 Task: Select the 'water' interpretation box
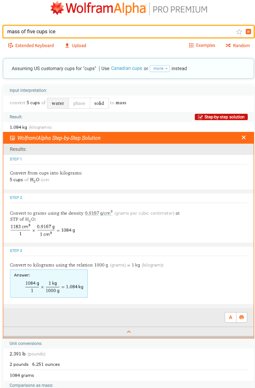tap(58, 103)
